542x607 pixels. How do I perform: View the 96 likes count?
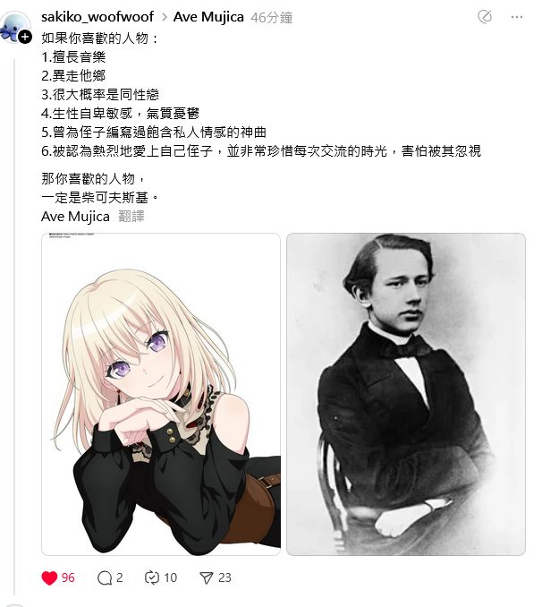click(68, 578)
